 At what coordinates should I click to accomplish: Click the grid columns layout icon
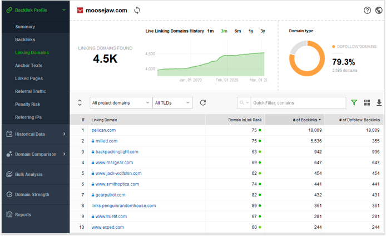pos(367,103)
